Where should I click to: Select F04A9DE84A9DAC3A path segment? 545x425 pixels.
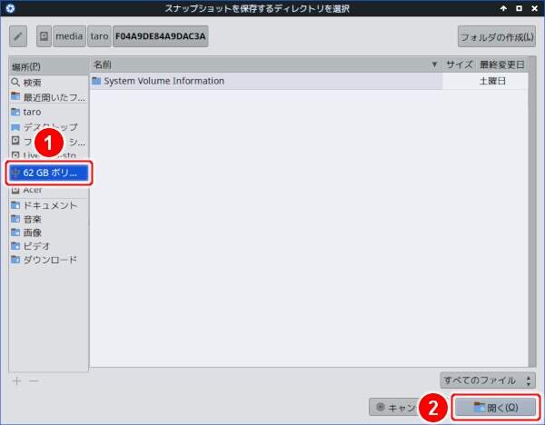[161, 36]
